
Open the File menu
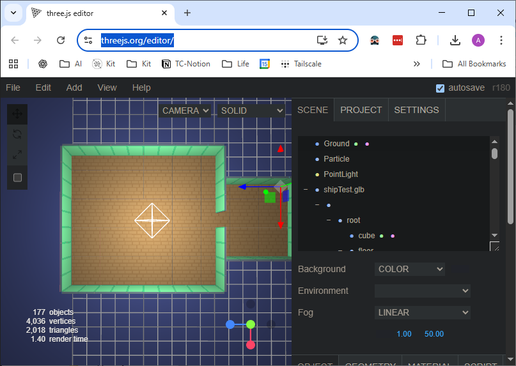click(13, 88)
